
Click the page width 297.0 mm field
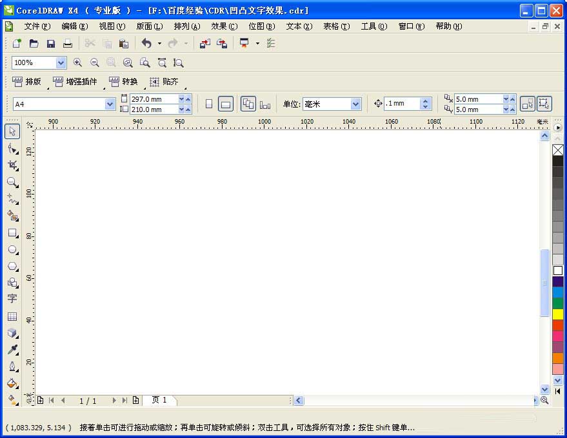tap(154, 99)
